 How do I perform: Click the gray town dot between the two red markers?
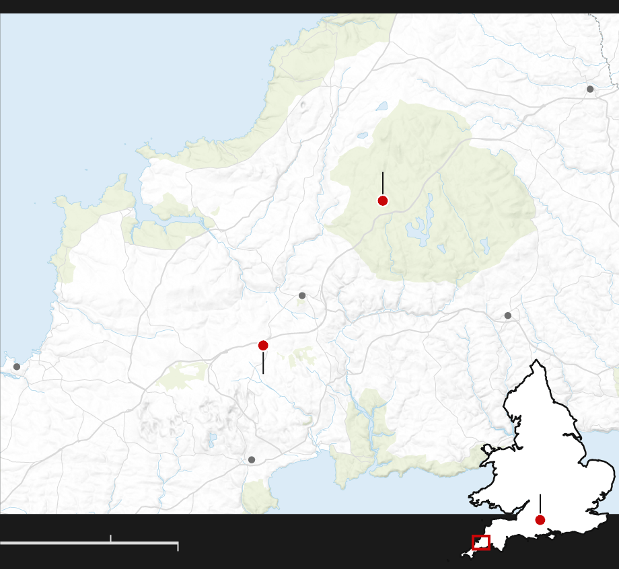point(302,295)
